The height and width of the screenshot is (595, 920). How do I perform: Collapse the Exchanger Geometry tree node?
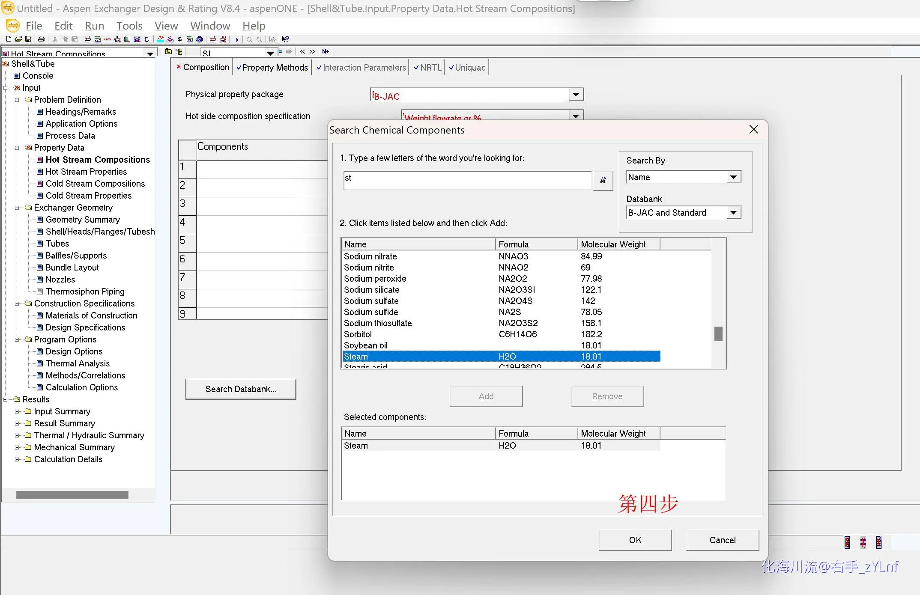[x=17, y=208]
